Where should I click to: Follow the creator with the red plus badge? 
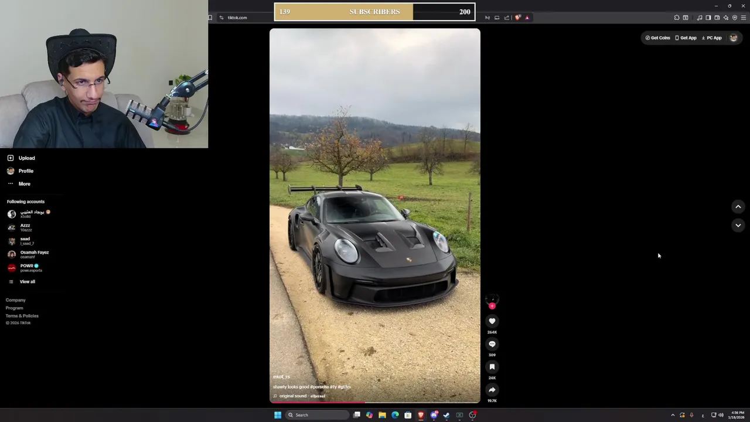click(x=492, y=306)
